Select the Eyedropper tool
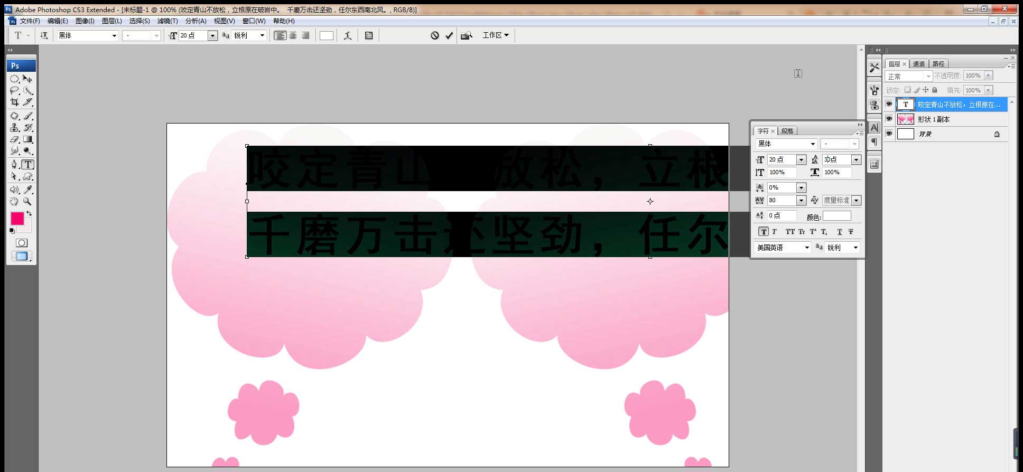The height and width of the screenshot is (472, 1023). (27, 190)
